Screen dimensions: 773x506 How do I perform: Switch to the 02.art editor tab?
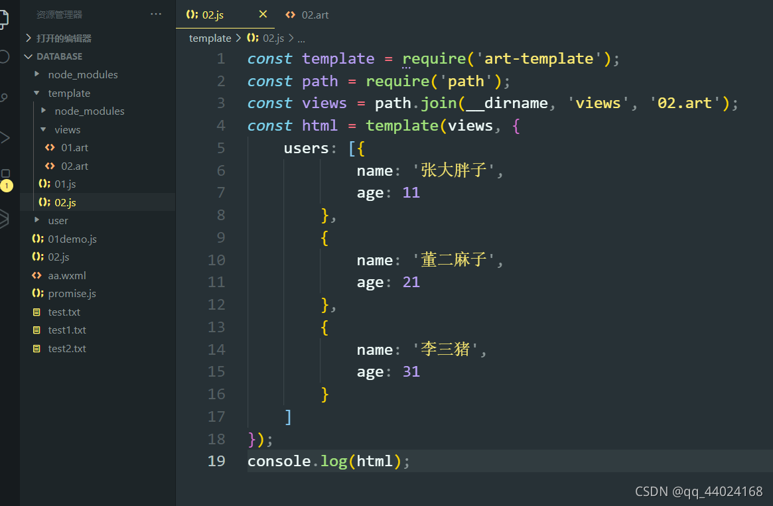pyautogui.click(x=307, y=15)
